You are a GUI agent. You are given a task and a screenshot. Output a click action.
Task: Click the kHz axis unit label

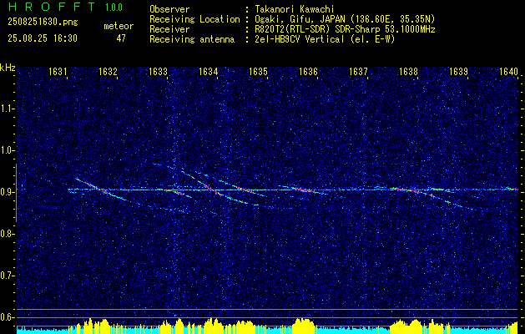[8, 68]
